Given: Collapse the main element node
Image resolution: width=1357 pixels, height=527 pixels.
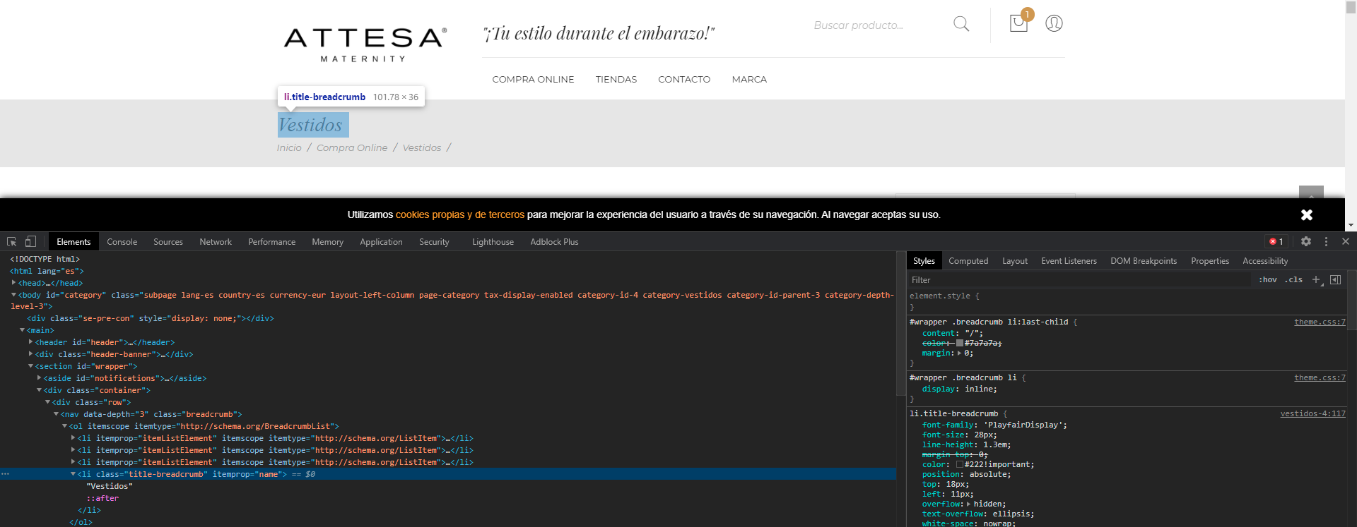Looking at the screenshot, I should pyautogui.click(x=22, y=330).
